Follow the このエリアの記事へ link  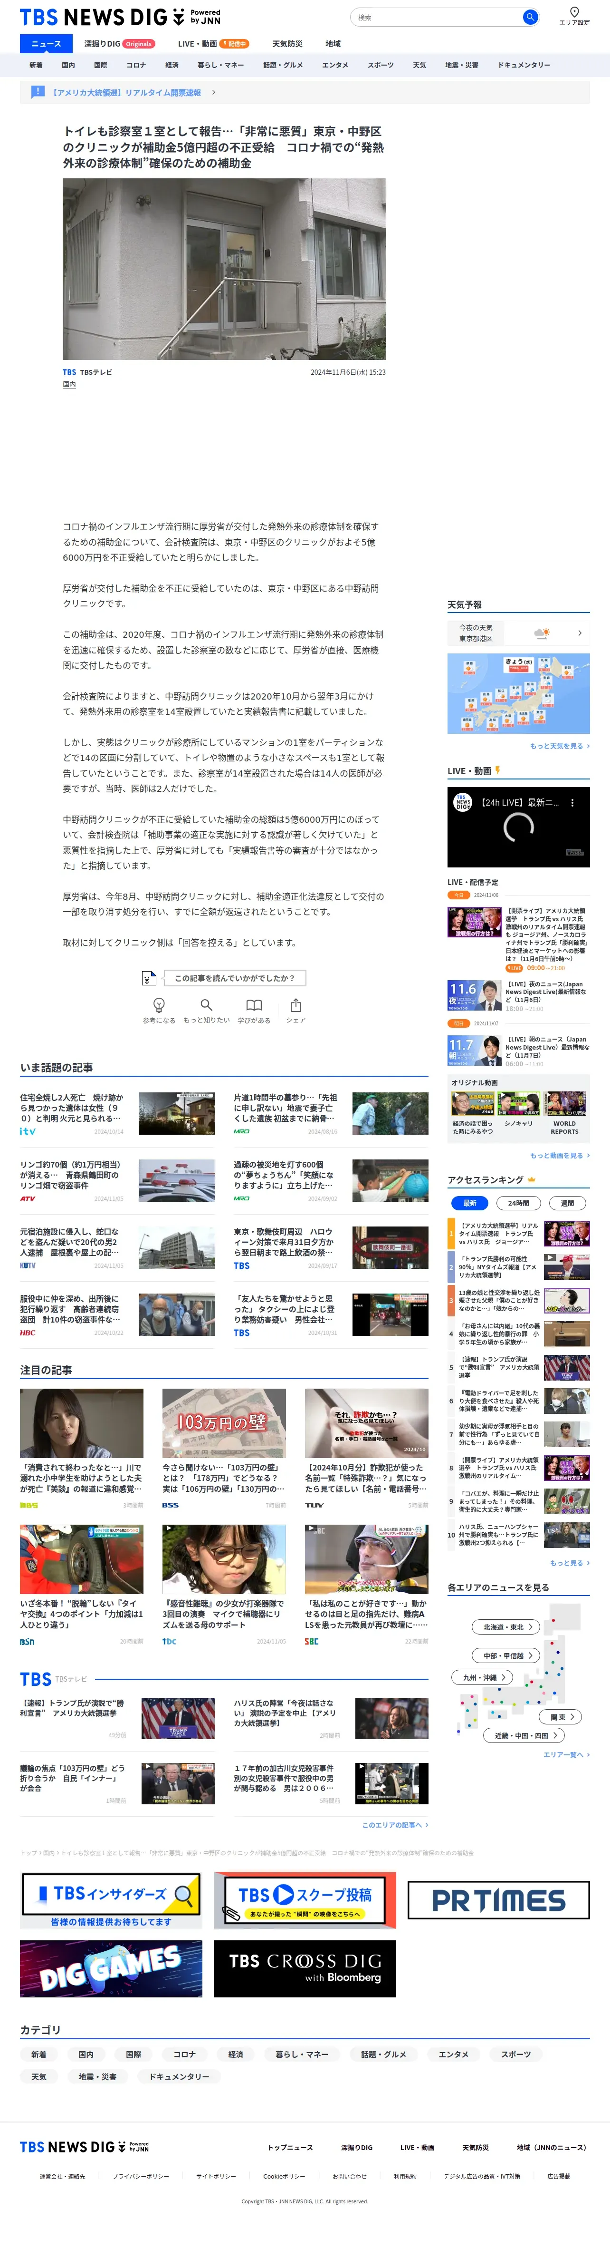tap(395, 1825)
